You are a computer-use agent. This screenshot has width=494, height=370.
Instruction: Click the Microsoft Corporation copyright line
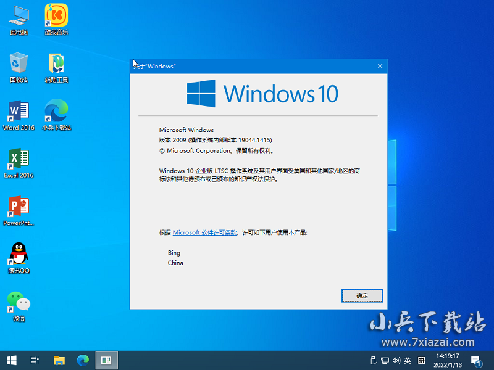tap(217, 150)
